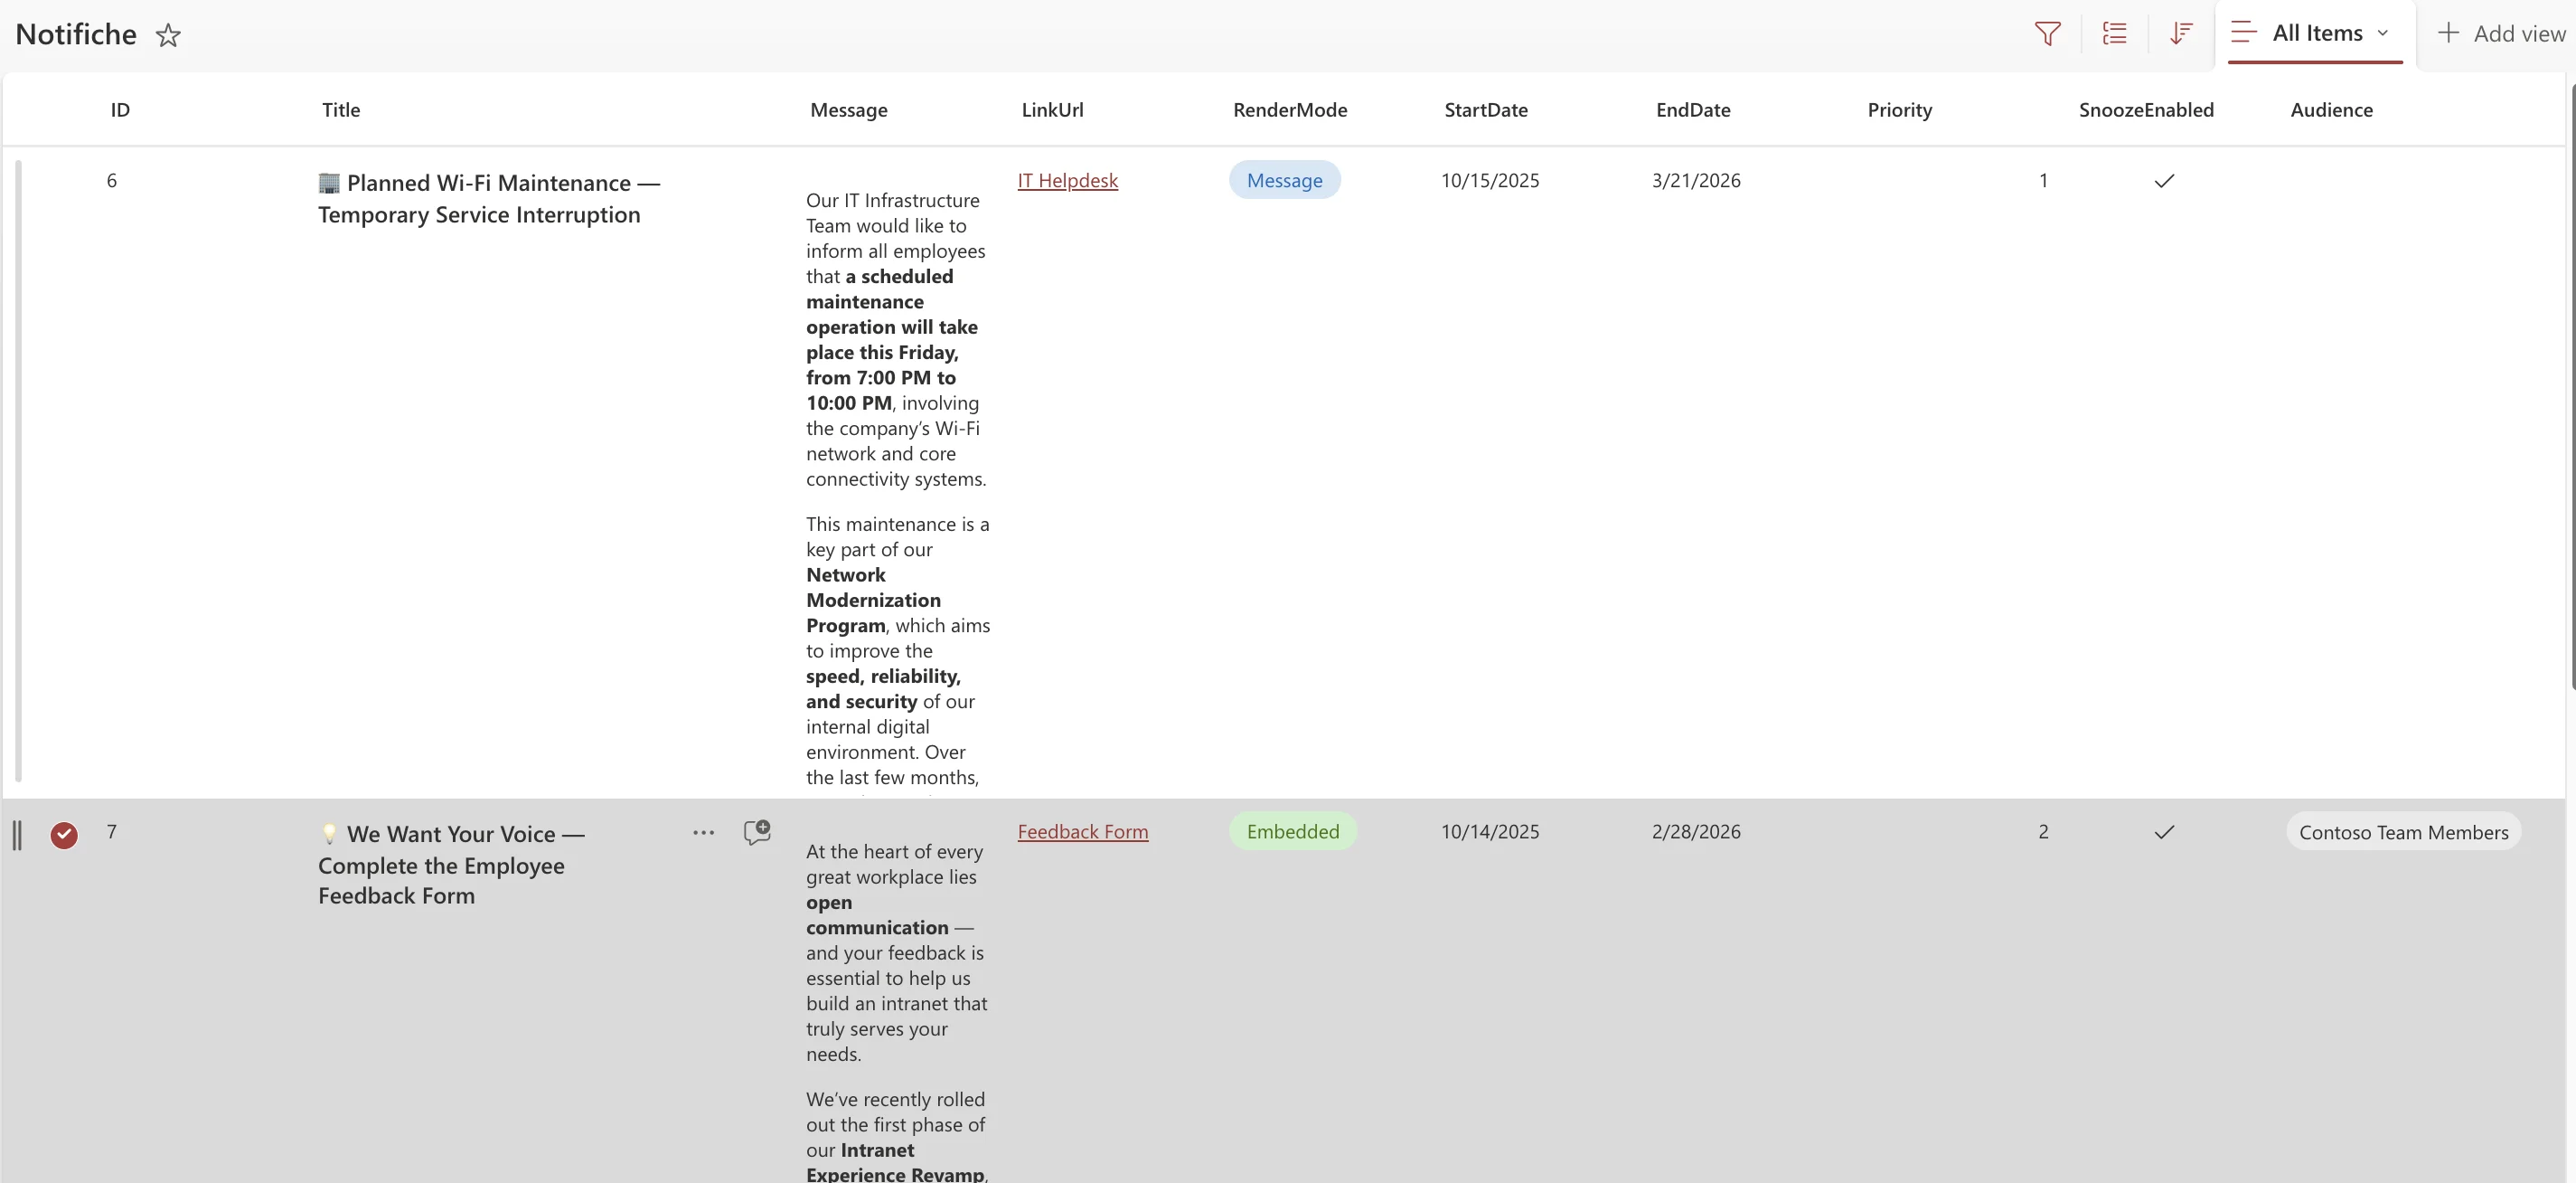This screenshot has width=2576, height=1183.
Task: Click SnoozeEnabled checkmark for Wi-Fi Maintenance row
Action: pos(2164,181)
